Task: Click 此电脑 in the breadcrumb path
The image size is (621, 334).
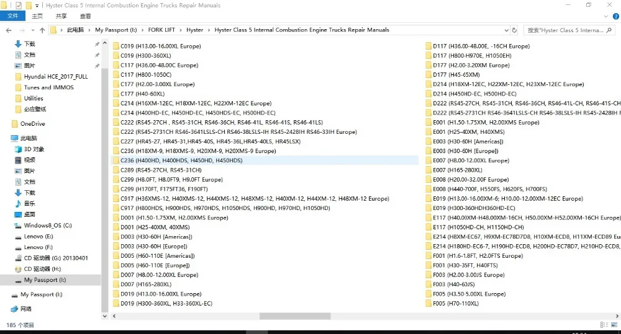Action: [x=75, y=30]
